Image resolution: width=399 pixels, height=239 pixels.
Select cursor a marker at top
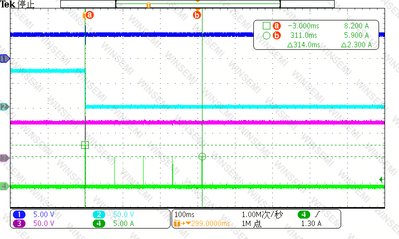pos(89,15)
